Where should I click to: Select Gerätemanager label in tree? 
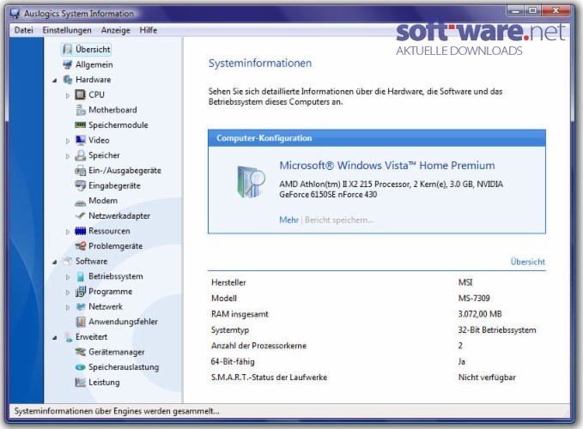117,352
